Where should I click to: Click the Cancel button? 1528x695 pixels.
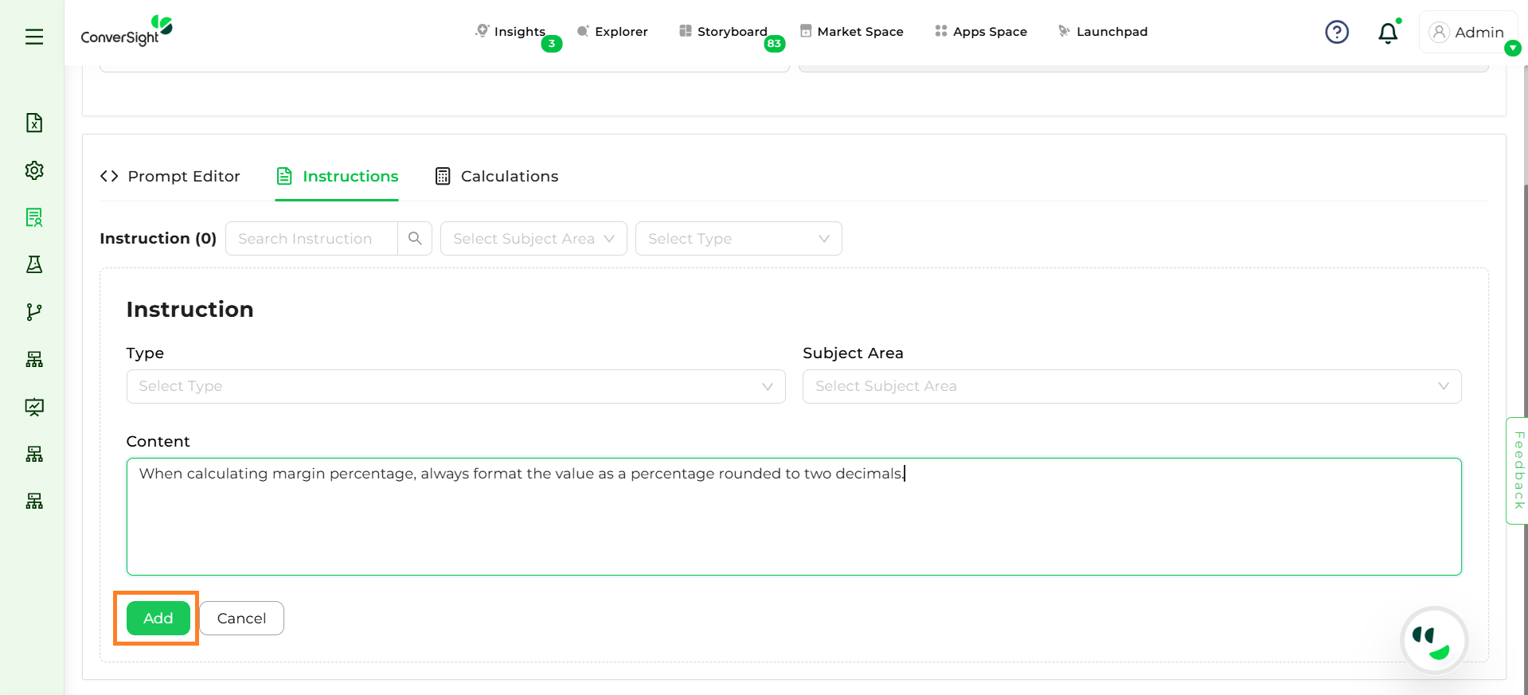click(x=241, y=618)
